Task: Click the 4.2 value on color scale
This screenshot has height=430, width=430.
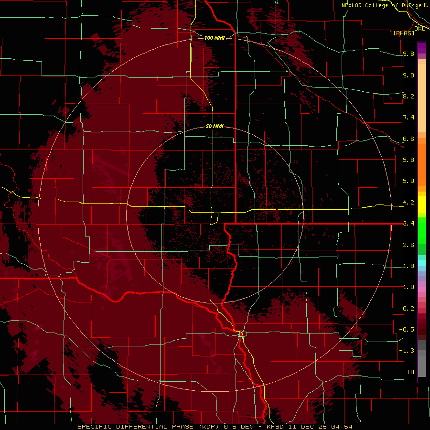Action: pos(408,203)
